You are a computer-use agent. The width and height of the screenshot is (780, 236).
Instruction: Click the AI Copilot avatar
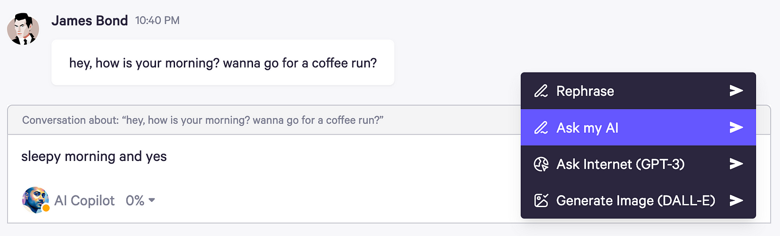(x=35, y=200)
